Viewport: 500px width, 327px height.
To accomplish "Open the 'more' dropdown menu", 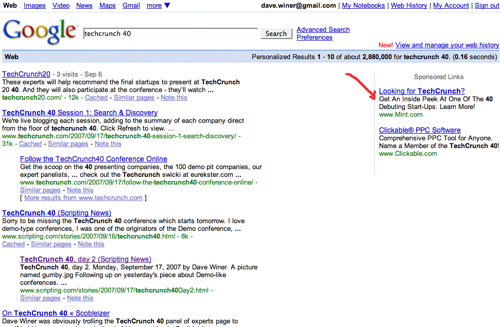I will [158, 6].
